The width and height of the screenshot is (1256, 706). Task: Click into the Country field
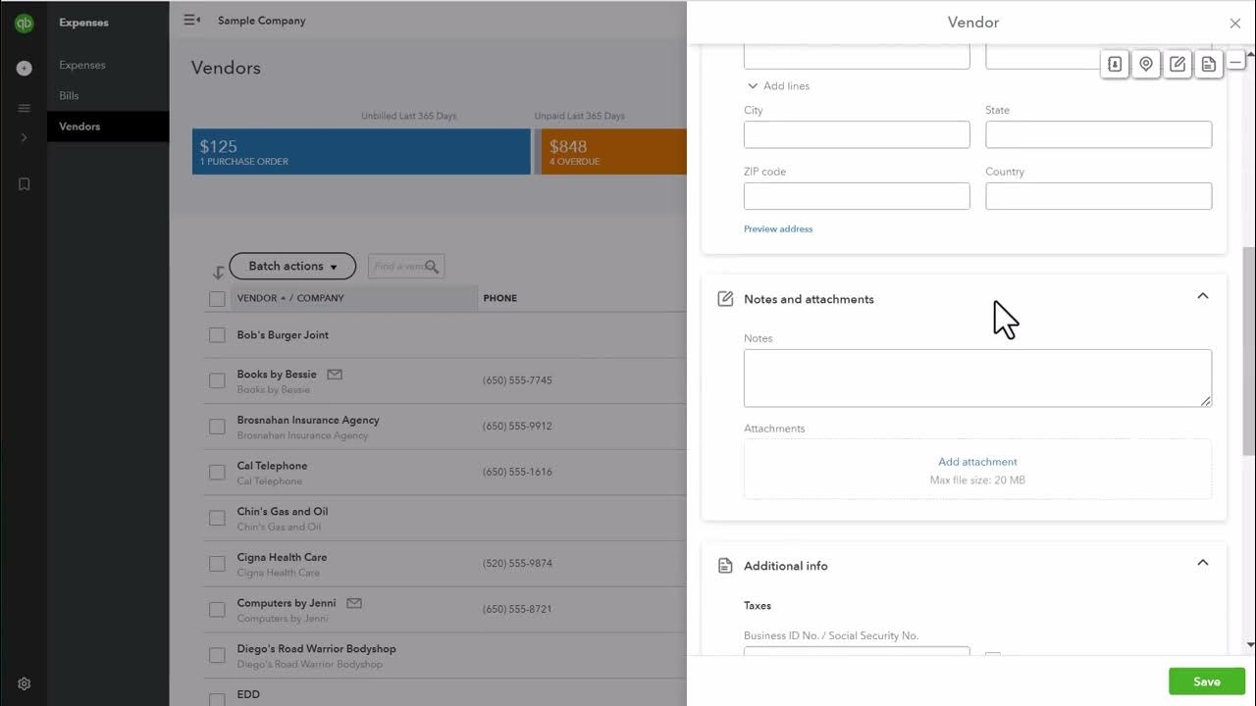(x=1098, y=195)
